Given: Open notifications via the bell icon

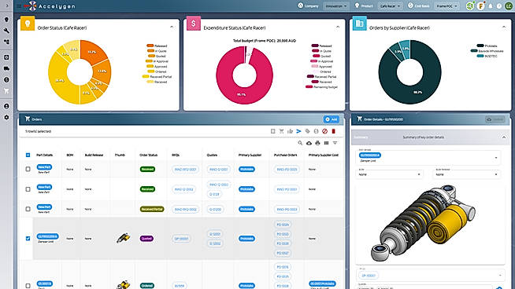Looking at the screenshot, I should tap(491, 6).
